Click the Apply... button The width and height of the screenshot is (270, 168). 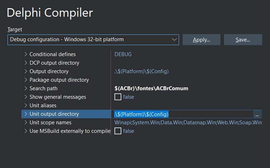coord(202,39)
